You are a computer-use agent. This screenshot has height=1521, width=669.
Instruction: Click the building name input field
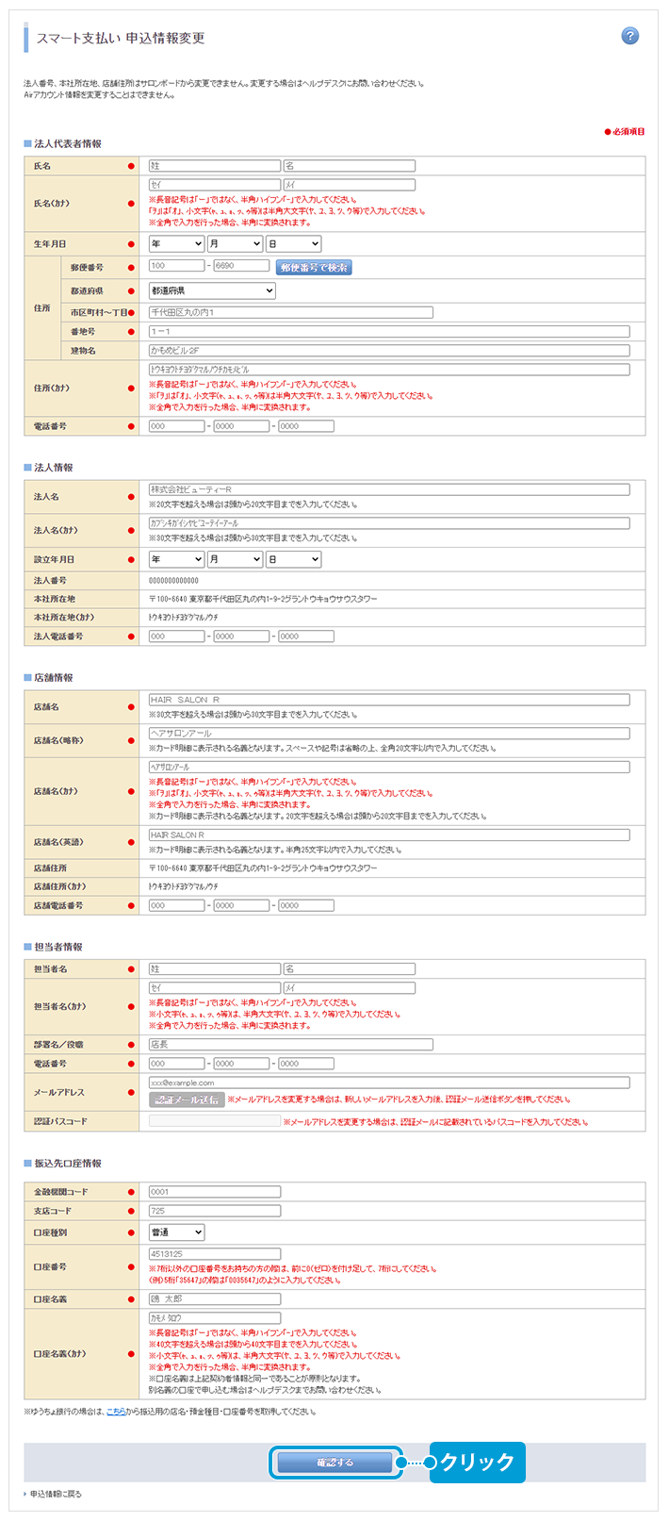point(388,351)
